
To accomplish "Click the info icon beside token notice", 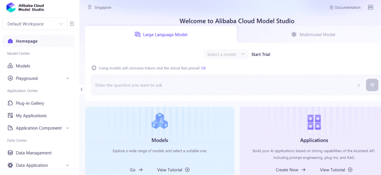I will [94, 68].
